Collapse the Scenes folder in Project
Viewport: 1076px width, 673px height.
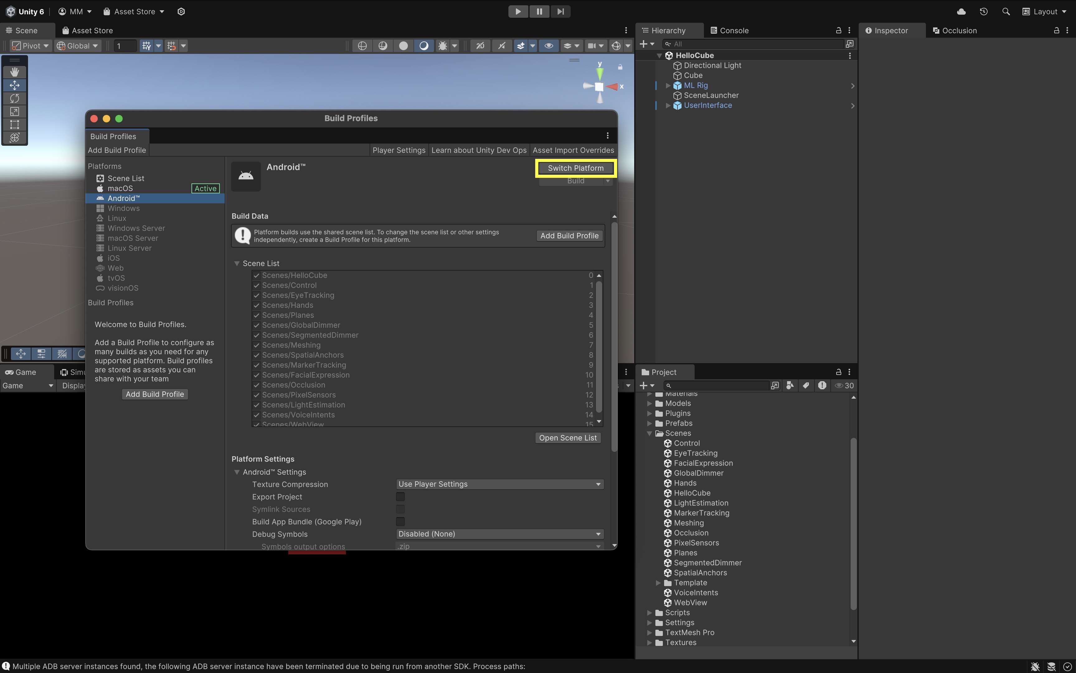pos(649,434)
